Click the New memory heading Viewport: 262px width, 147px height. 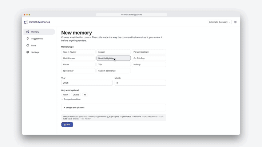tap(76, 33)
